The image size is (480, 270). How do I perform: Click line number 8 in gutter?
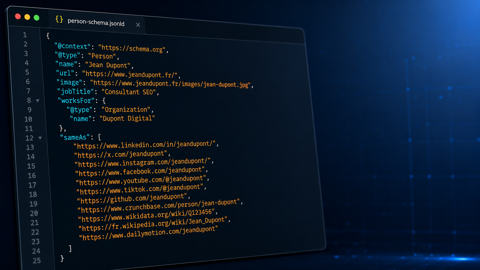29,100
